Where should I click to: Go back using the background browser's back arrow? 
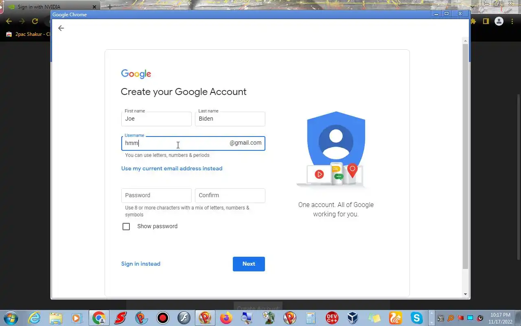(9, 21)
